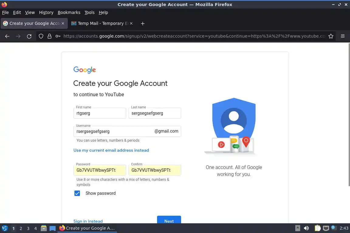Close the Temp Mail tab

click(131, 23)
